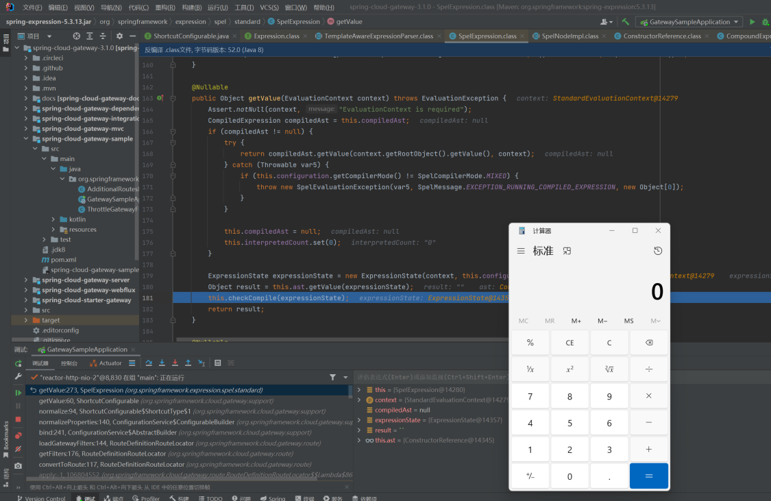Click calculator square root button
Viewport: 771px width, 501px height.
point(609,369)
